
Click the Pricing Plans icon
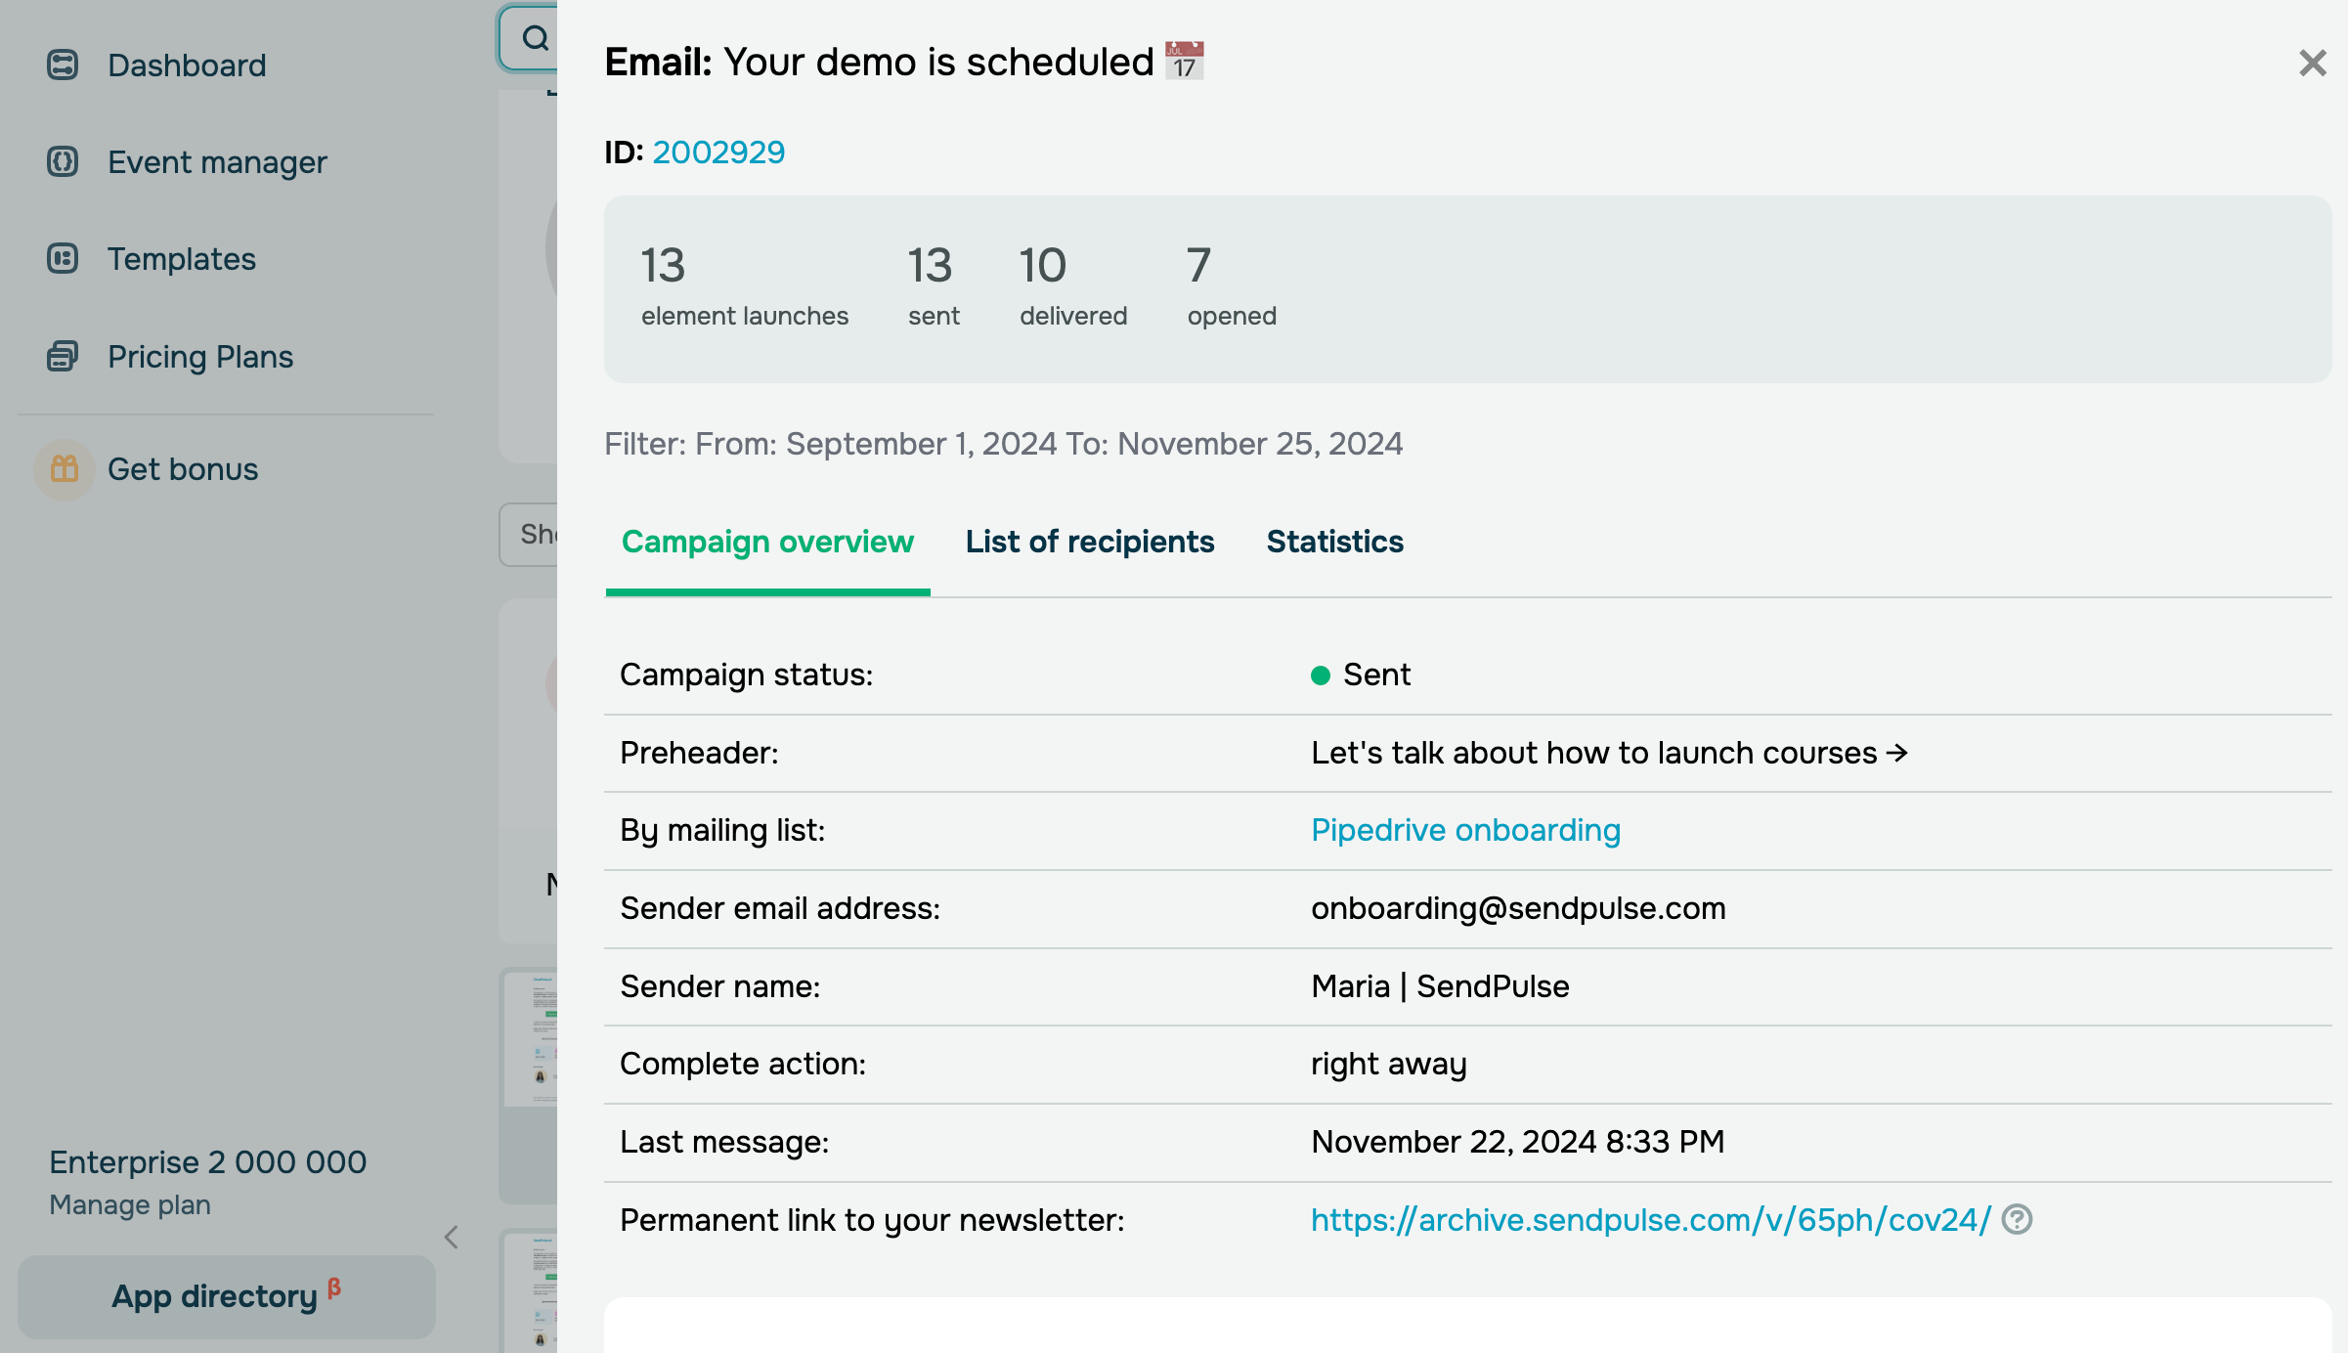[x=63, y=357]
